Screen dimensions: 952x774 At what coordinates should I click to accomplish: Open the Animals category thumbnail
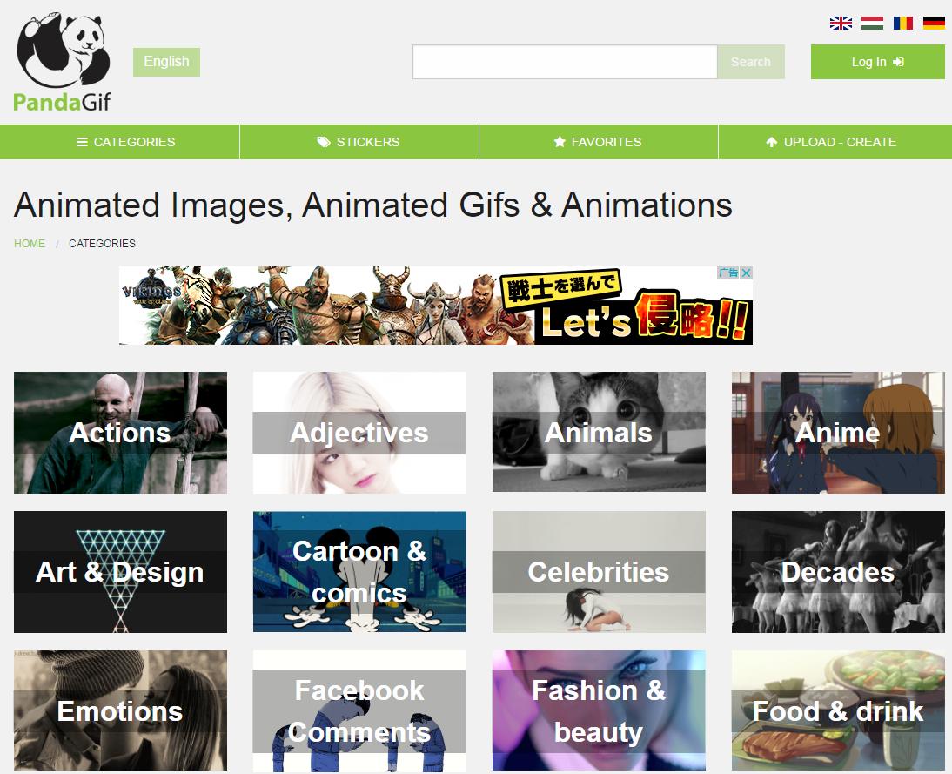599,433
